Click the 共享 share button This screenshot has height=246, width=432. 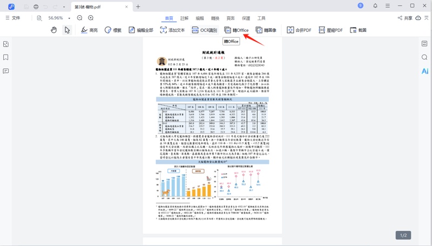tap(404, 18)
